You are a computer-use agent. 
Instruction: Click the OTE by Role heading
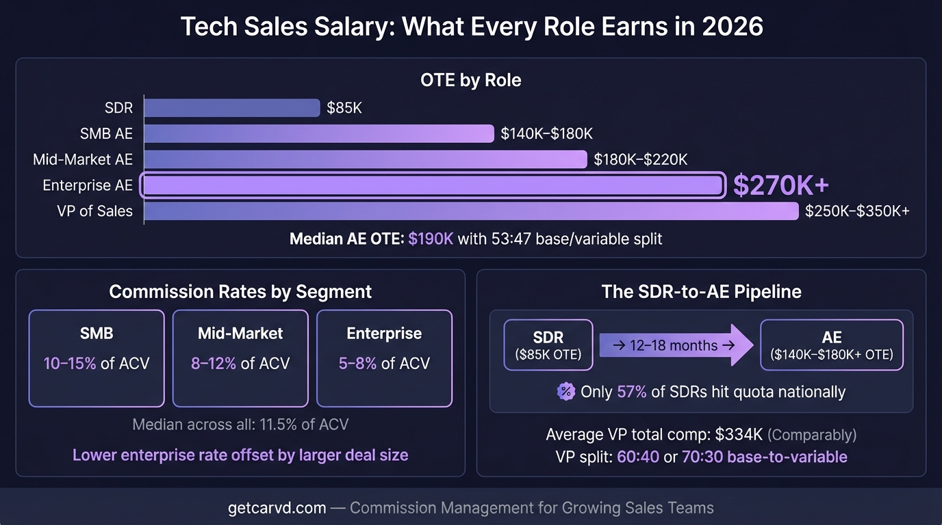470,80
